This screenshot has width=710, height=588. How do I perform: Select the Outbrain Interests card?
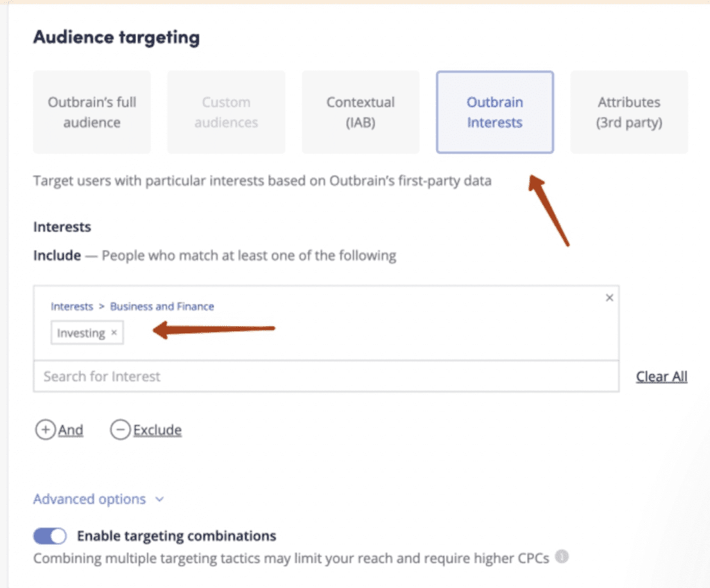[495, 112]
